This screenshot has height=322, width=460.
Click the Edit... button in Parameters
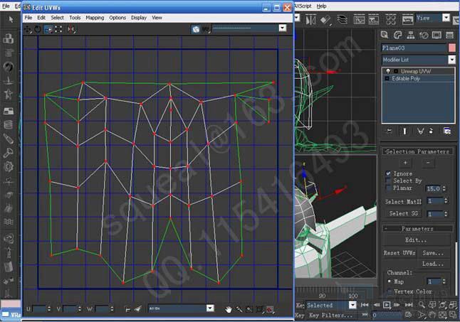click(x=416, y=240)
